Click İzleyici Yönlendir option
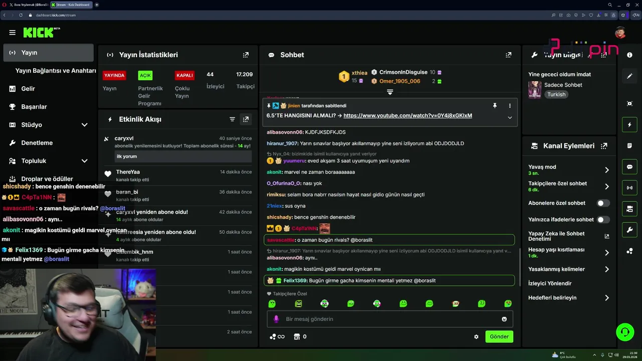Screen dimensions: 642x361 click(550, 283)
